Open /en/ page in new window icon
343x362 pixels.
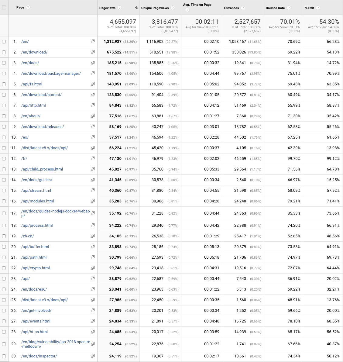click(93, 42)
